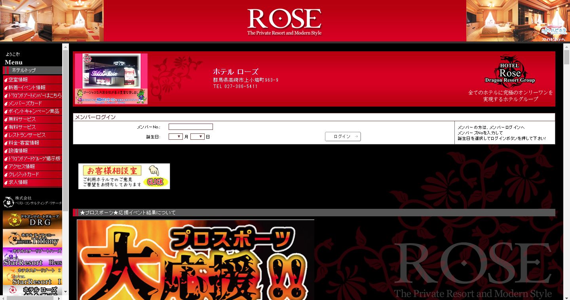Click the sidebar horizontal scroll-right arrow
This screenshot has height=300, width=570.
[59, 298]
